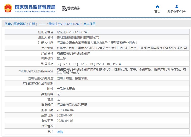Select expiry date 2028-04-03
Image resolution: width=191 pixels, height=137 pixels.
[x=65, y=121]
